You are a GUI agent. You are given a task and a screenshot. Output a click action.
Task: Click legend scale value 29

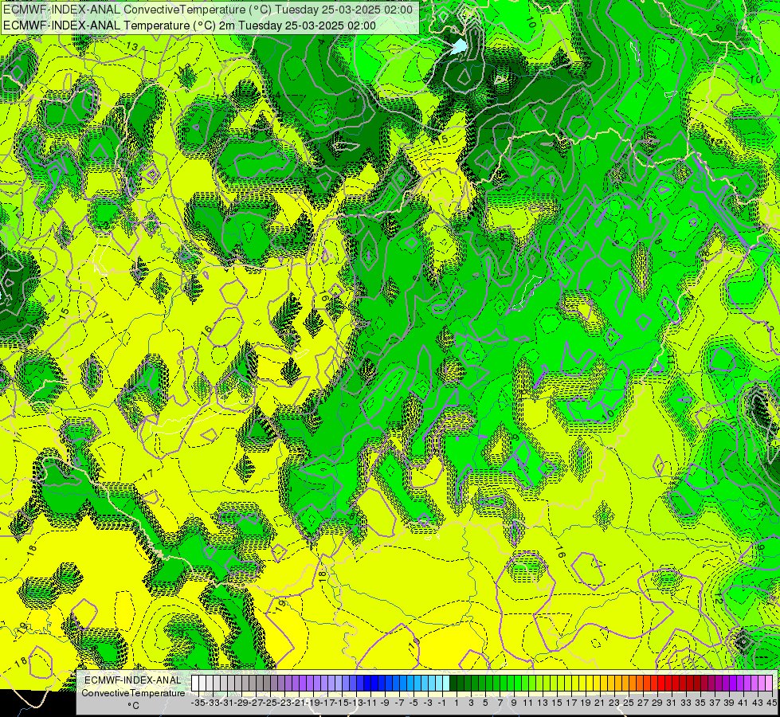pyautogui.click(x=657, y=703)
